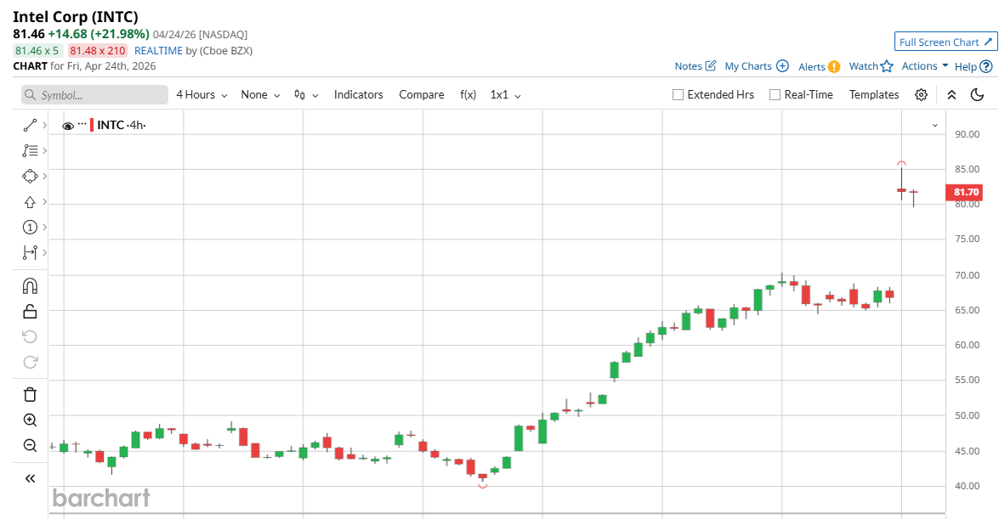Click the My Charts plus icon

coord(782,66)
